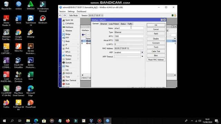Expand the IPv6 submenu
The width and height of the screenshot is (221, 124).
click(x=71, y=48)
